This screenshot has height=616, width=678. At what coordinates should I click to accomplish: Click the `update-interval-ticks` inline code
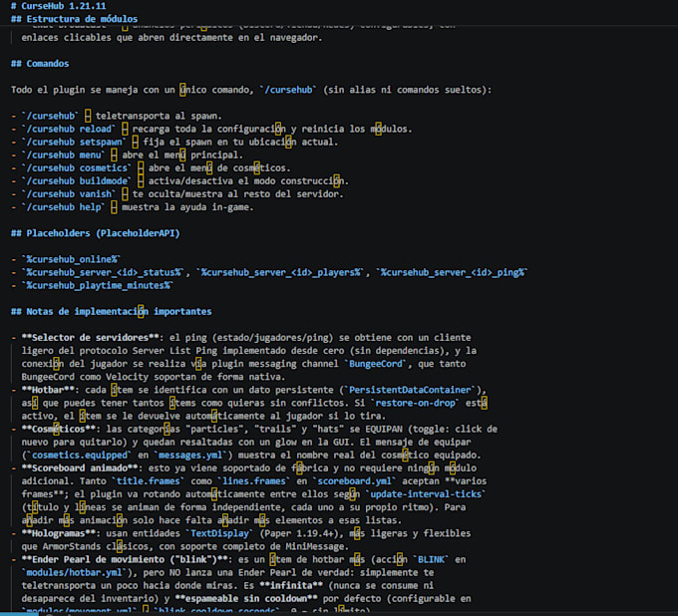426,494
